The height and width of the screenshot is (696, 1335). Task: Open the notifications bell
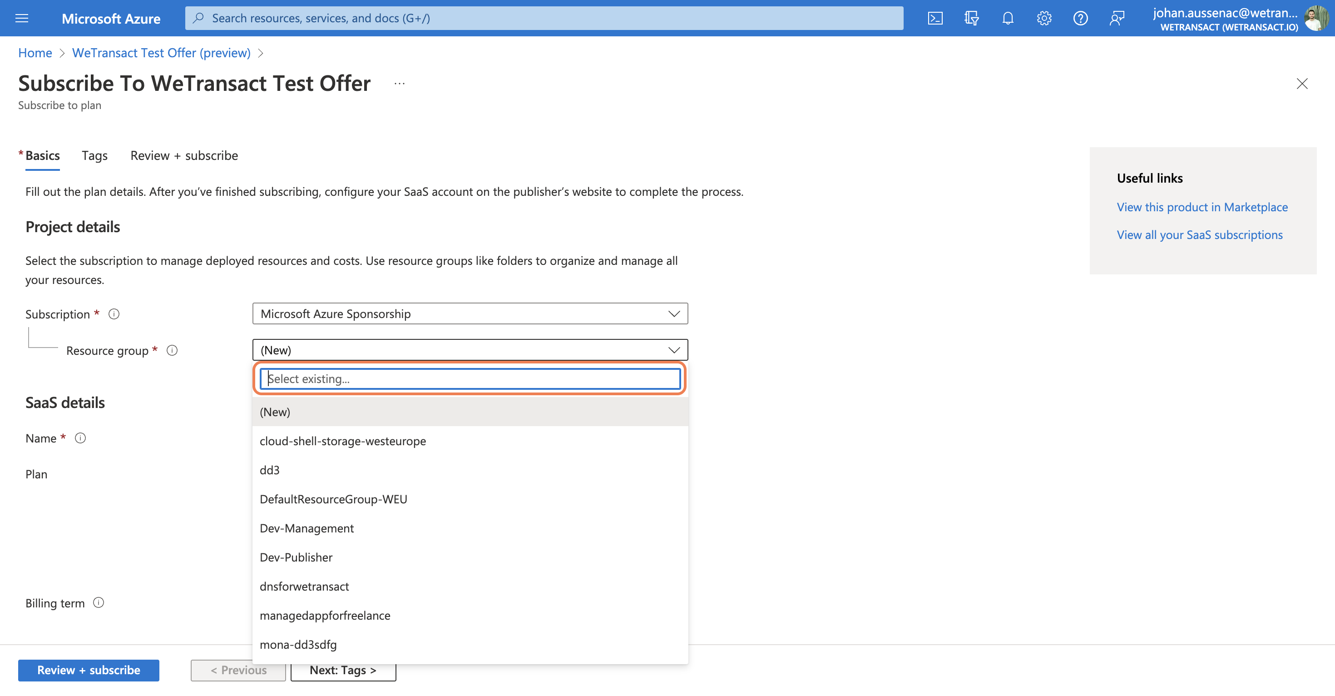(1008, 18)
